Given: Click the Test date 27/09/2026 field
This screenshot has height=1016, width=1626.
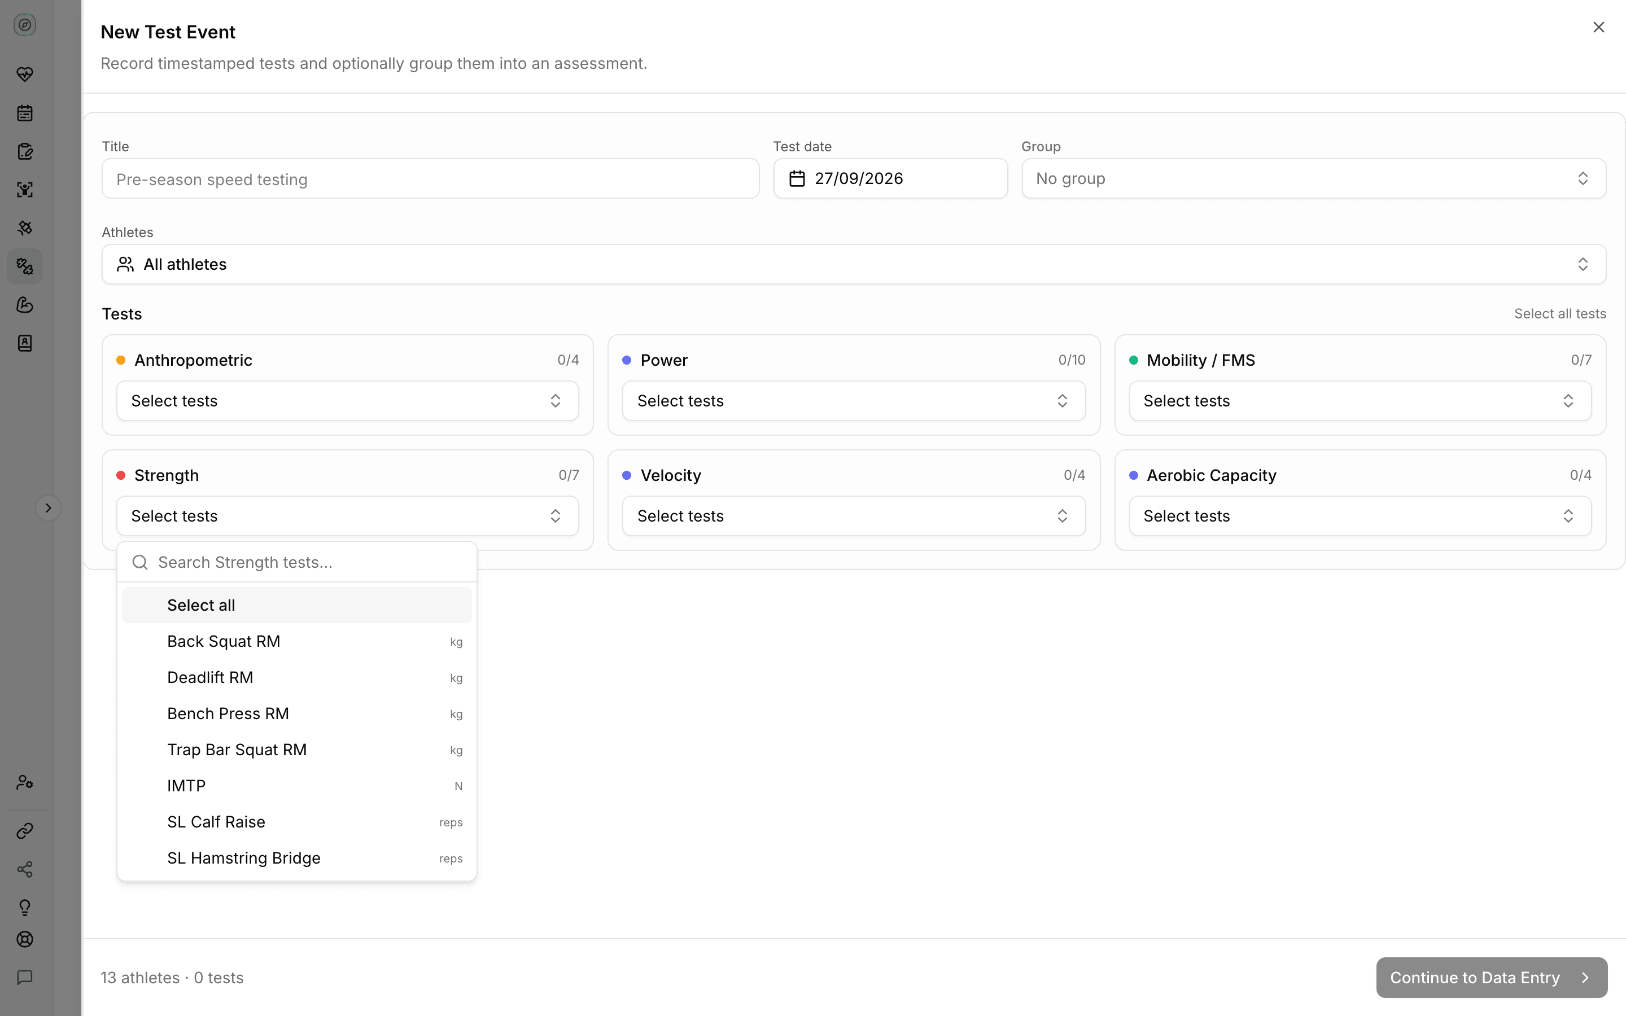Looking at the screenshot, I should [890, 179].
